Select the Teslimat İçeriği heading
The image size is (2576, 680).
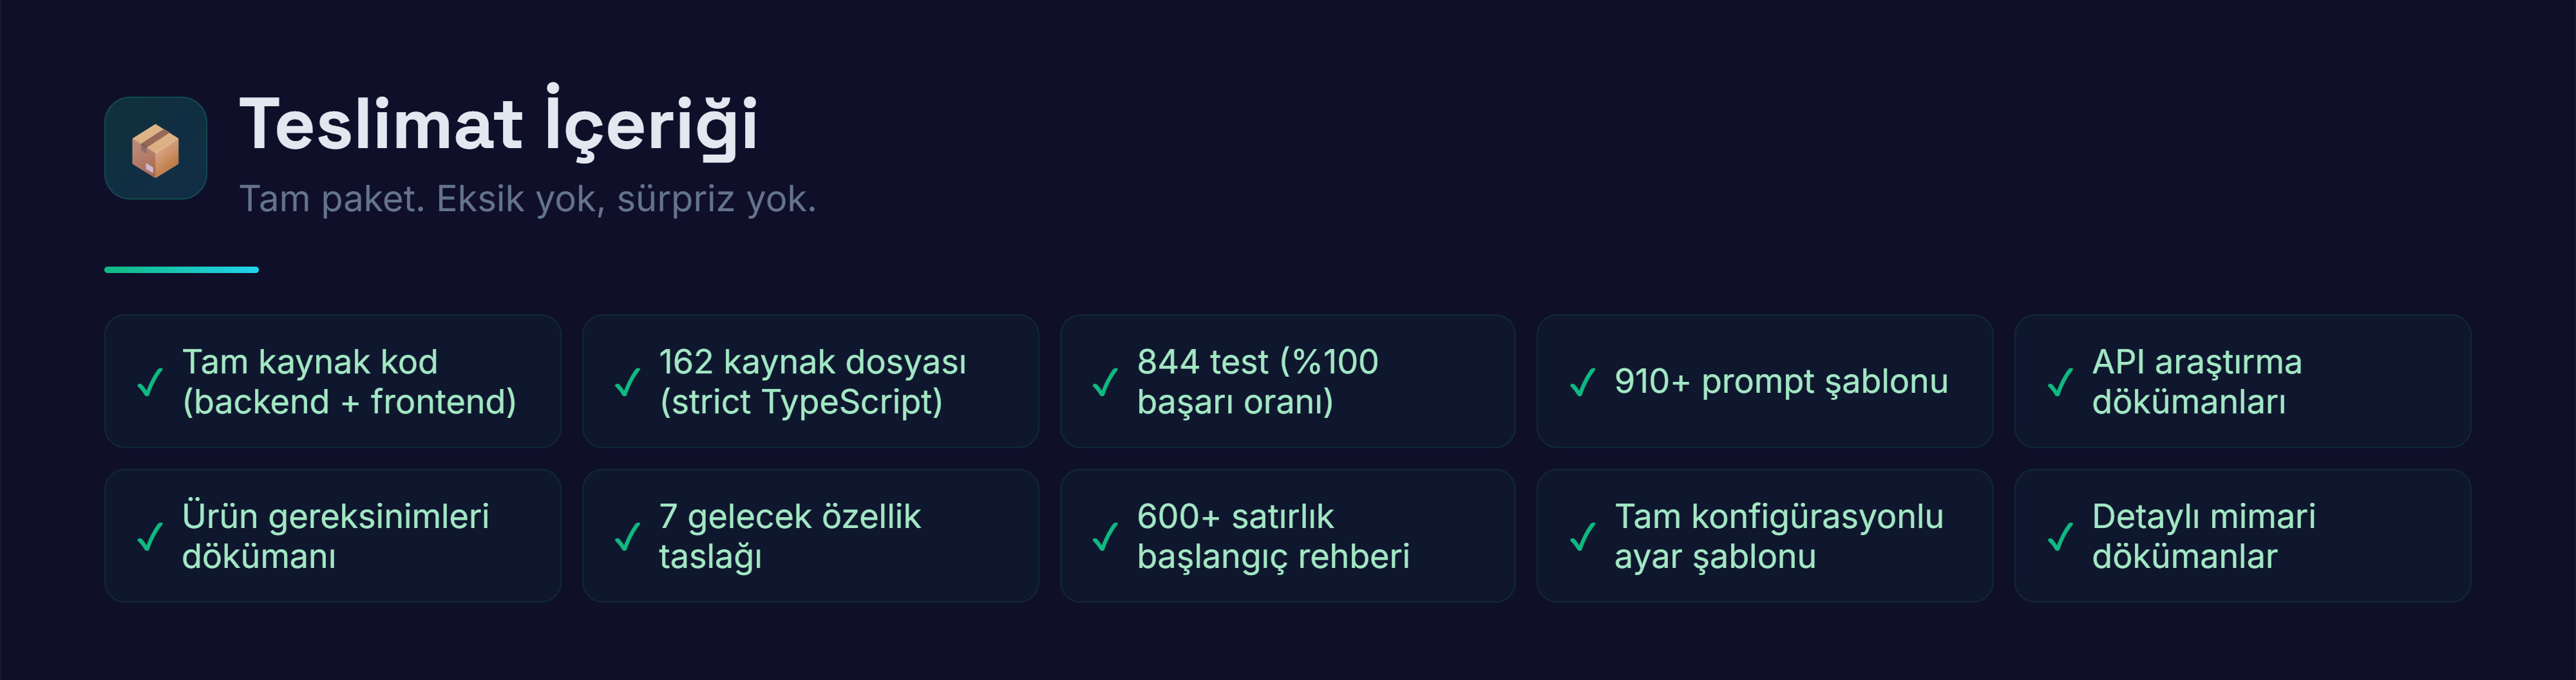pyautogui.click(x=498, y=124)
